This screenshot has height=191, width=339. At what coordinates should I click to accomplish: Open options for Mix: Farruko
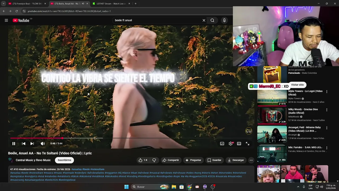(327, 148)
